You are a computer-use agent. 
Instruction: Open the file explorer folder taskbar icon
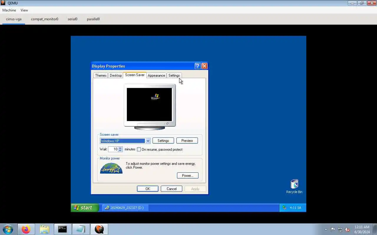coord(44,229)
